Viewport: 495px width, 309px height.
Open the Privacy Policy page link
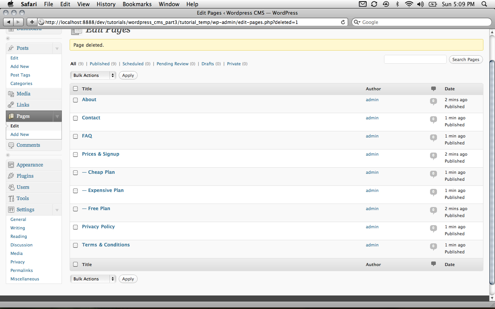(98, 227)
